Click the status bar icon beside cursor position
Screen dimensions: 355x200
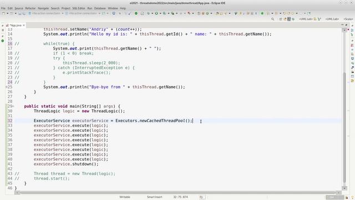tap(201, 197)
